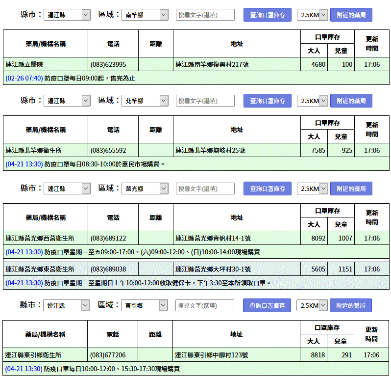
Task: Select 連江縣東引鄉衛生所 name cell
Action: [x=45, y=355]
